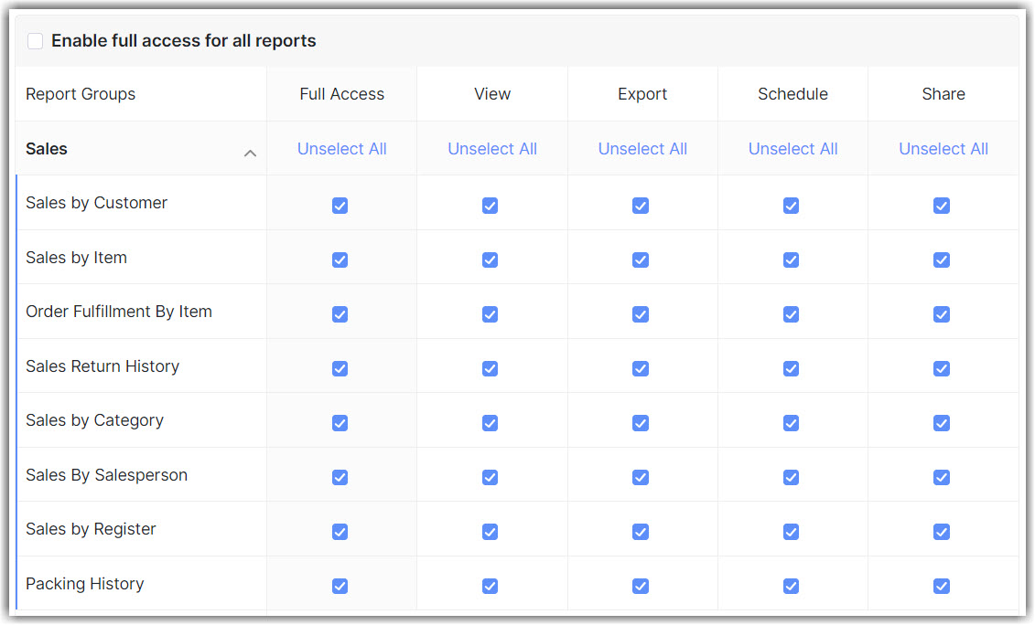
Task: Toggle View permission for Sales by Register
Action: coord(490,532)
